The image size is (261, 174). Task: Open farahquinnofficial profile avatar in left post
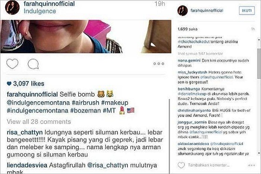coord(12,7)
